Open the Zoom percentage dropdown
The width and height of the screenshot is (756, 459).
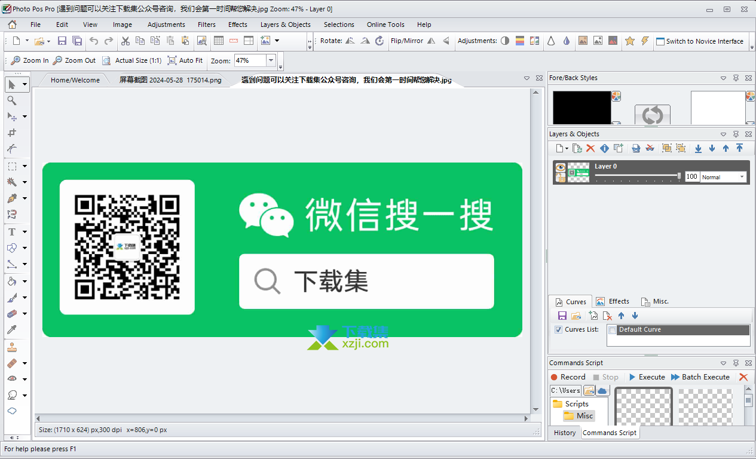coord(271,60)
